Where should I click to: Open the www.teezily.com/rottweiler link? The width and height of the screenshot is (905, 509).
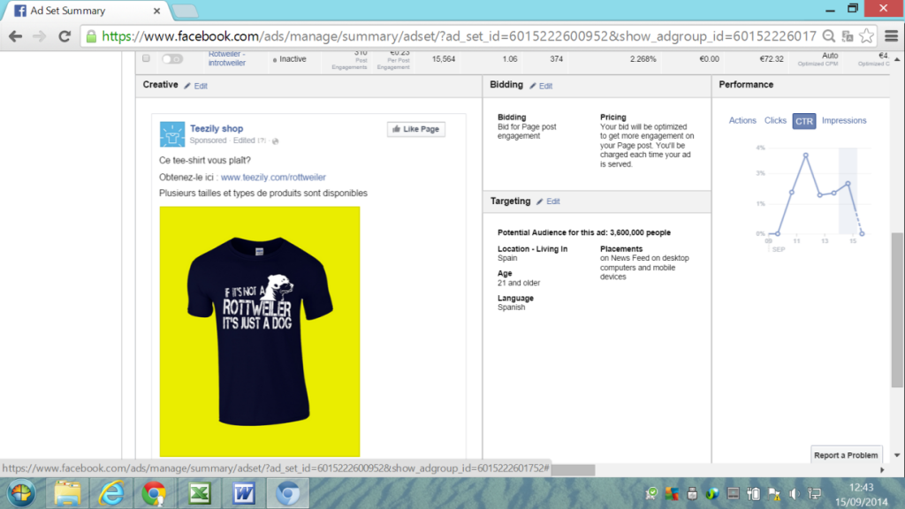tap(273, 177)
